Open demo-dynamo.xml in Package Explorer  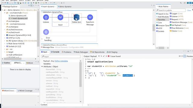(x=17, y=16)
